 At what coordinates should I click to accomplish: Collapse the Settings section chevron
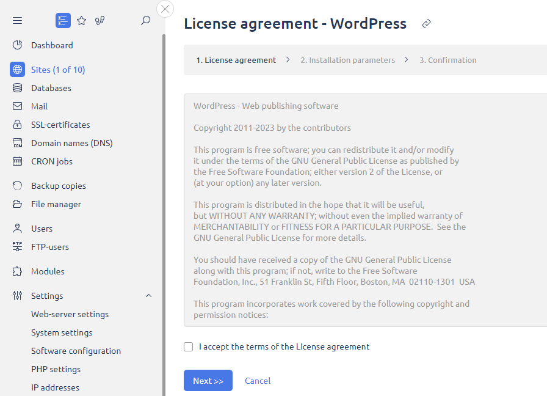click(148, 296)
